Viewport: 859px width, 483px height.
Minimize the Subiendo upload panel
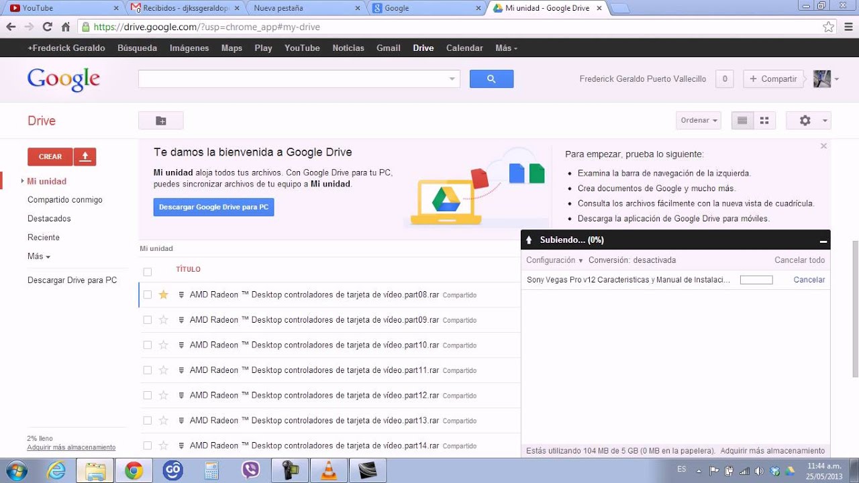823,240
